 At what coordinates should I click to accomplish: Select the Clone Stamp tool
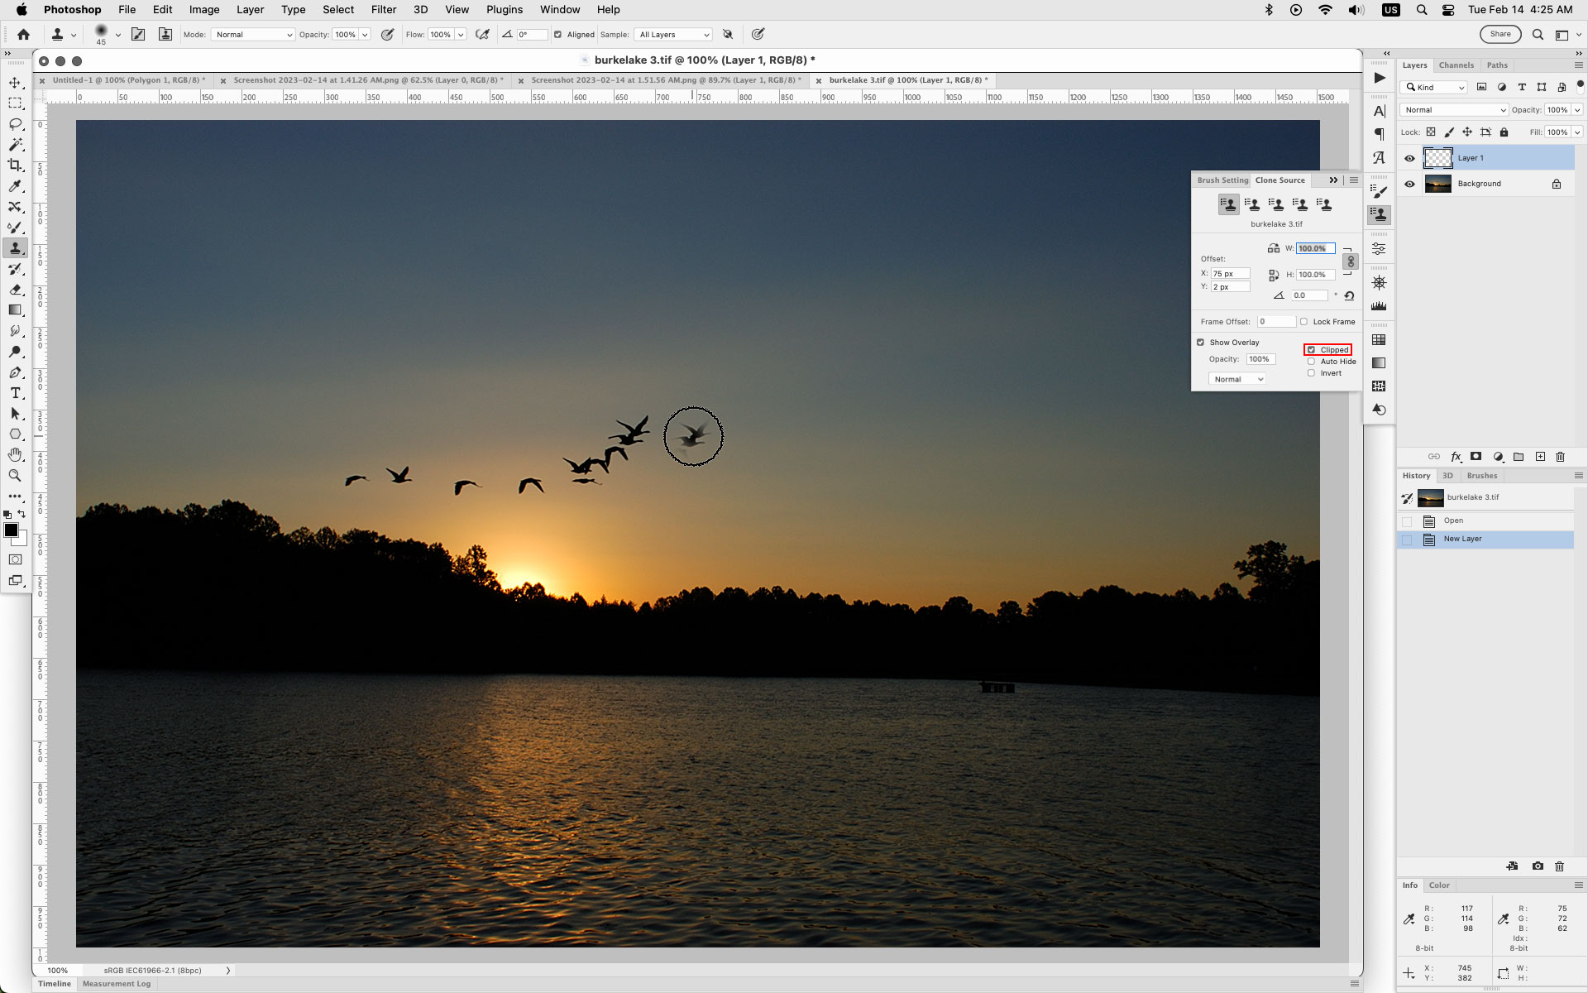pos(15,247)
